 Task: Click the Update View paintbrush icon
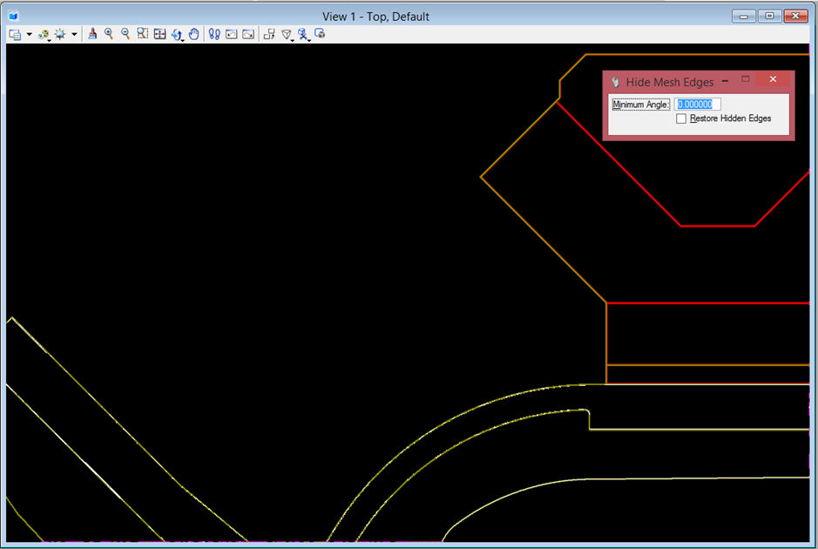[x=92, y=34]
